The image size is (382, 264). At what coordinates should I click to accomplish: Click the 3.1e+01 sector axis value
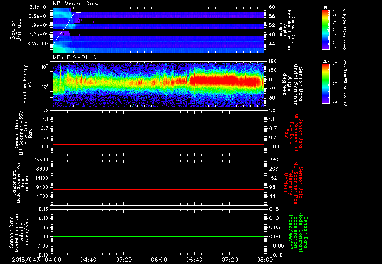(39, 7)
